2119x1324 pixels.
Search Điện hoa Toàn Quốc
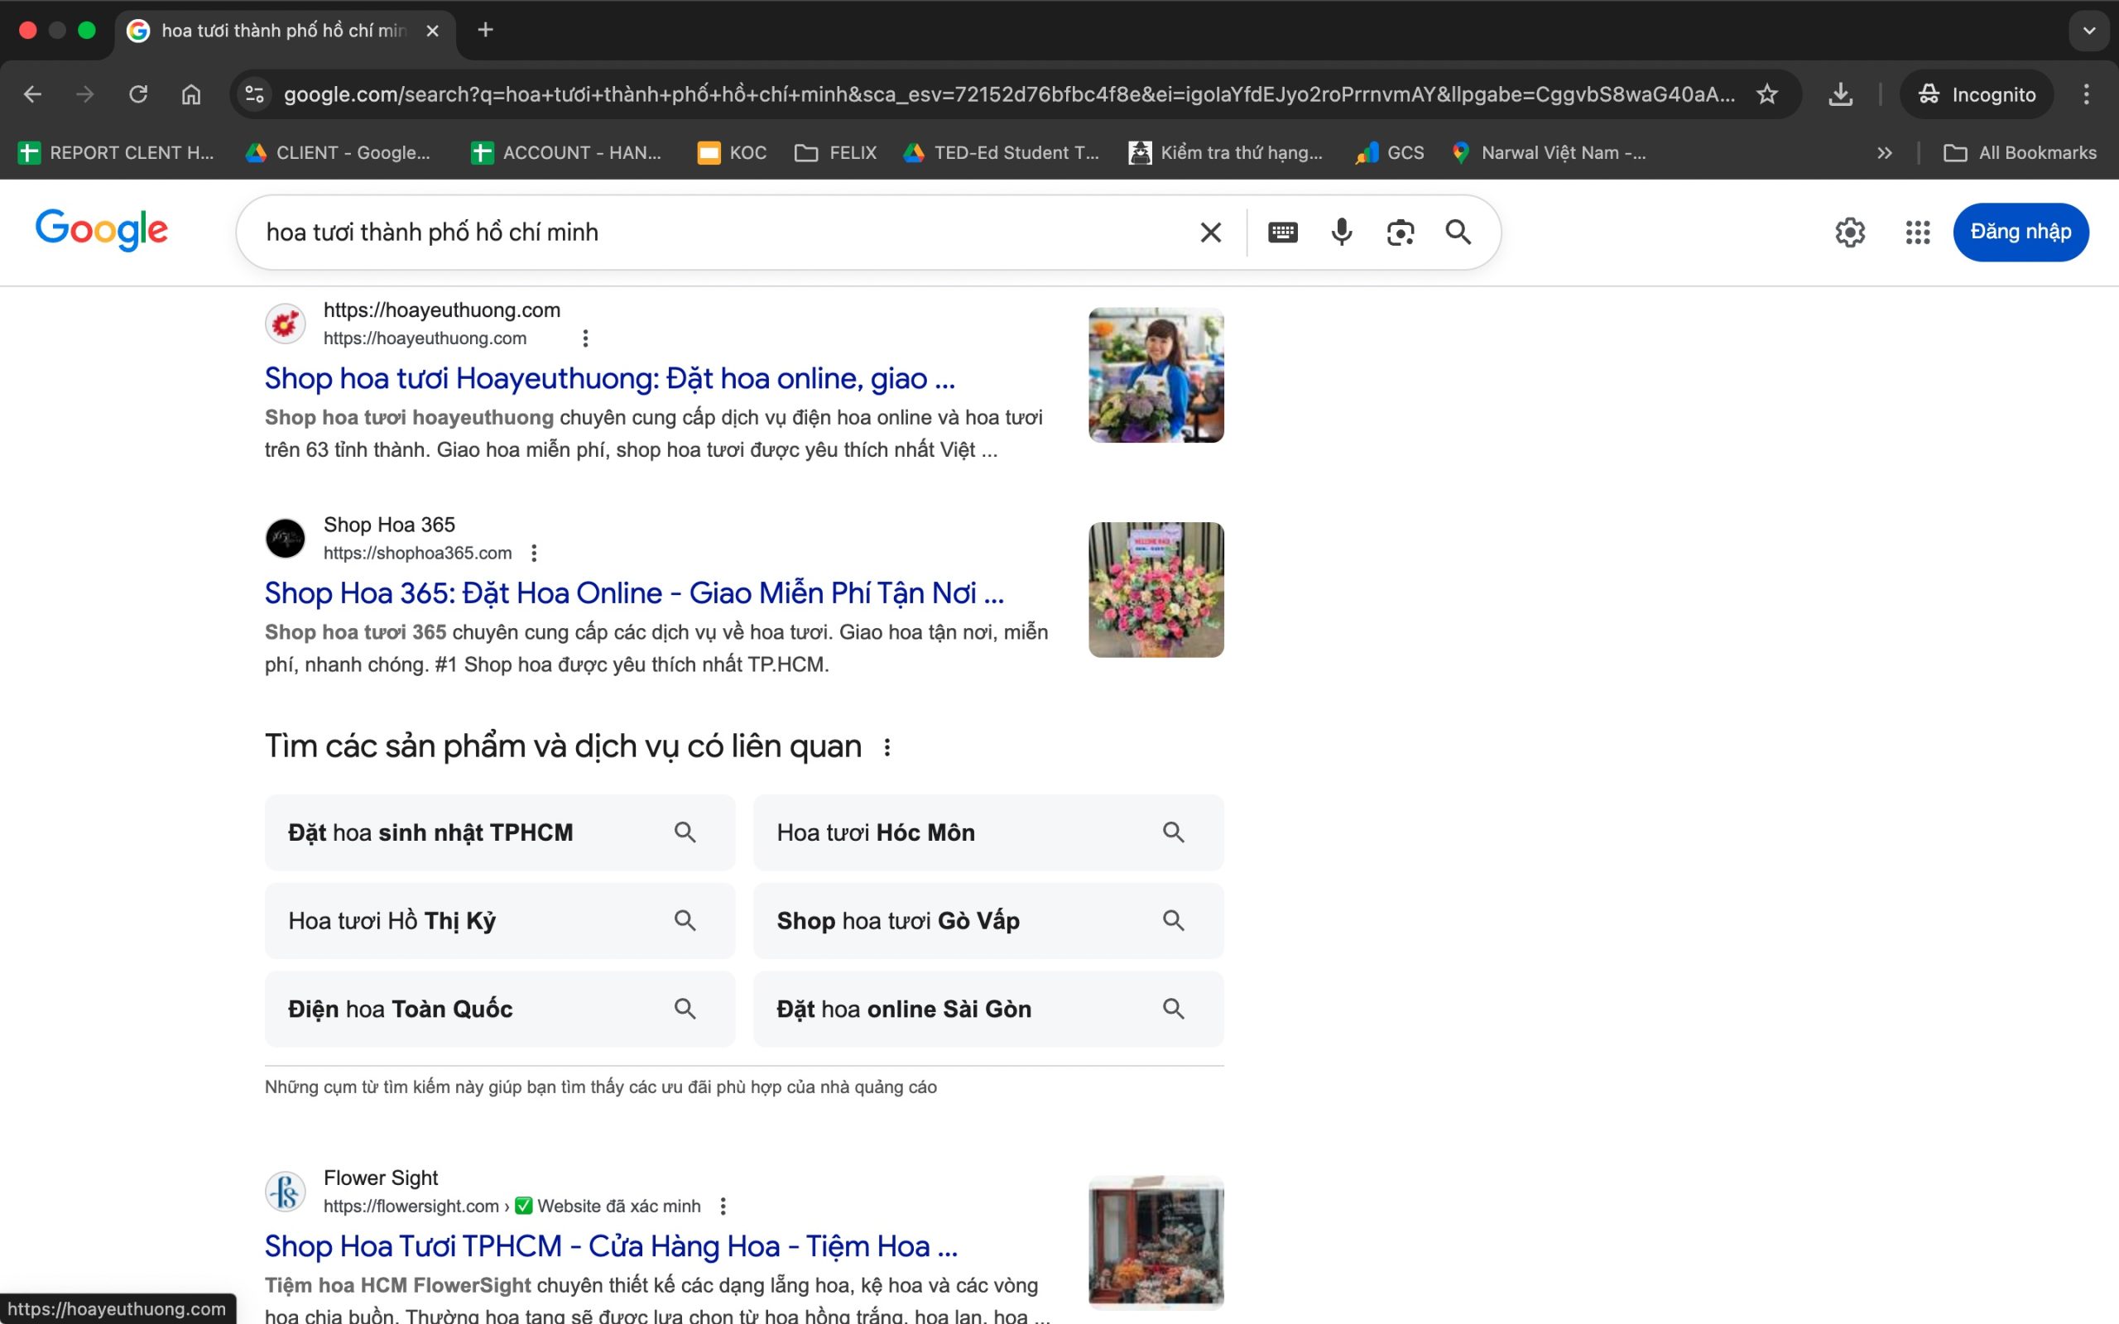[x=500, y=1009]
